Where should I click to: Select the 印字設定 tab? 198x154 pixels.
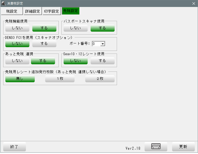(x=52, y=11)
